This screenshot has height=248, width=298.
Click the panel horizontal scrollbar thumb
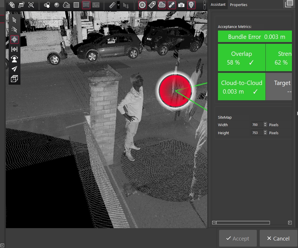(243, 223)
